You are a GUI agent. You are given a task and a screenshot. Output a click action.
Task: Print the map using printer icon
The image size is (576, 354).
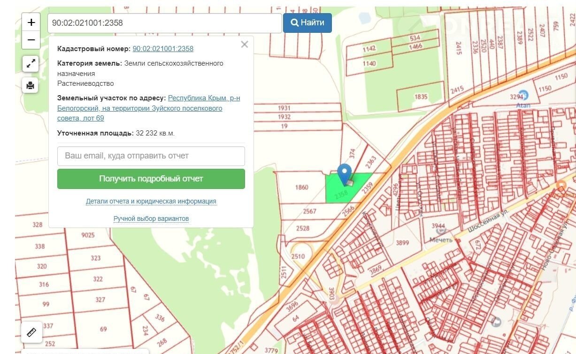point(31,85)
